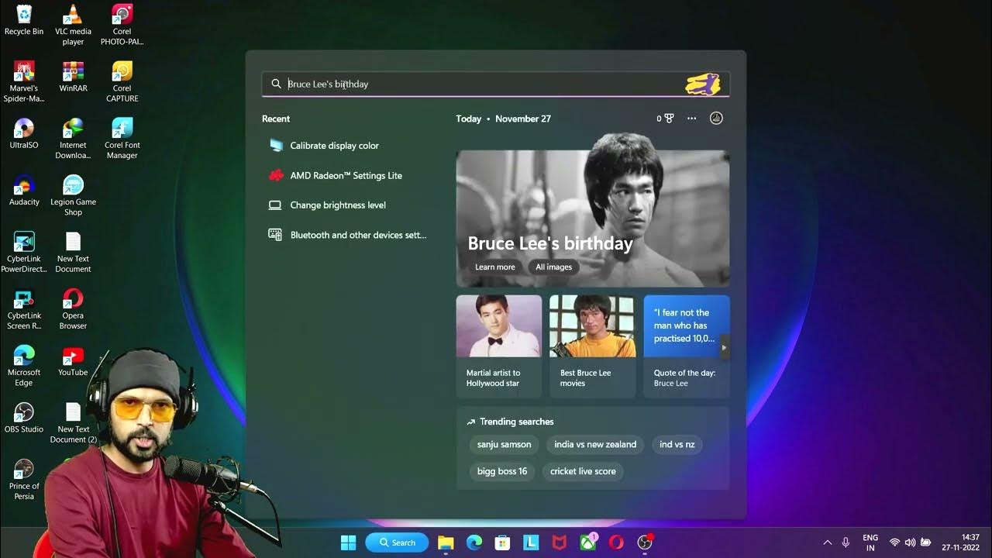Open Corel Font Manager desktop icon
Viewport: 992px width, 558px height.
tap(122, 138)
